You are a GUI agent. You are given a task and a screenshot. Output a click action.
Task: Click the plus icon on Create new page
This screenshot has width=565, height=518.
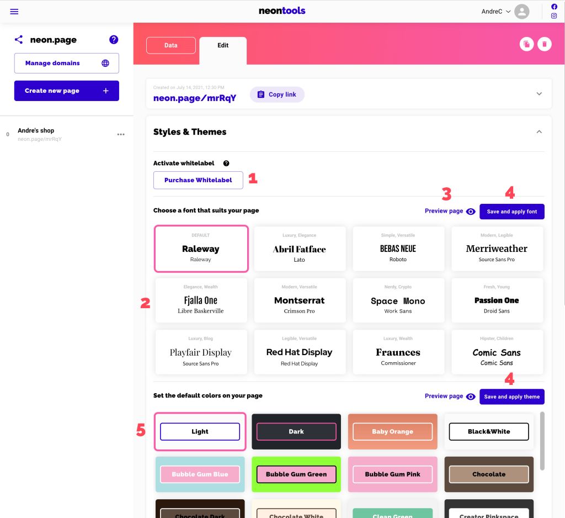click(x=105, y=91)
